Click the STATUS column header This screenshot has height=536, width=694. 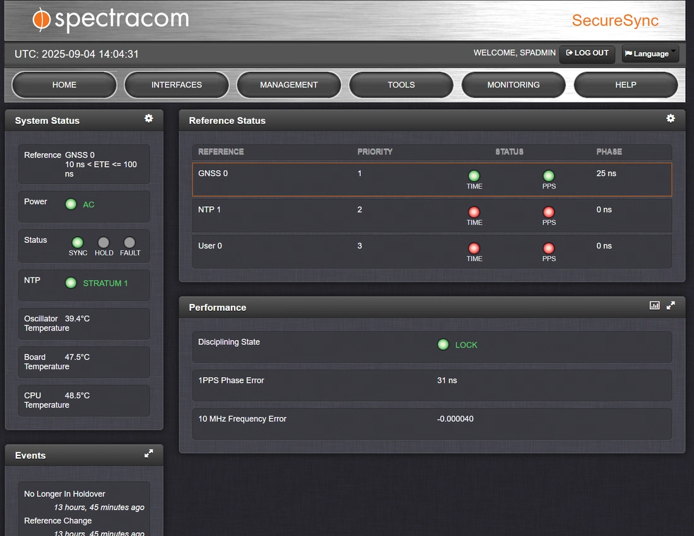point(509,152)
